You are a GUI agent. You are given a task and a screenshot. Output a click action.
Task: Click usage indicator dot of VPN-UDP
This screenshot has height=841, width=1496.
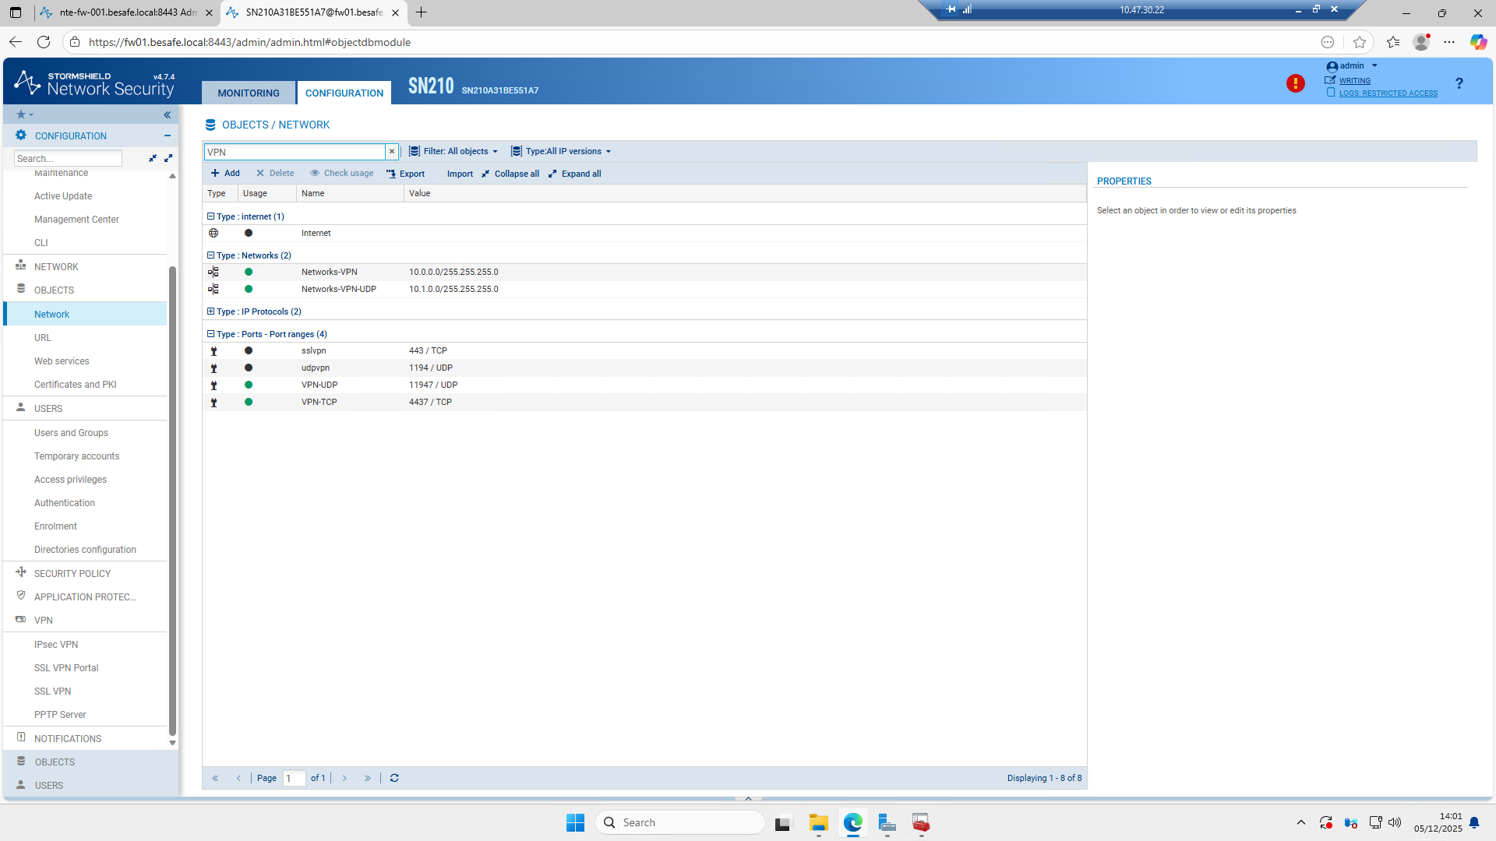[x=249, y=385]
